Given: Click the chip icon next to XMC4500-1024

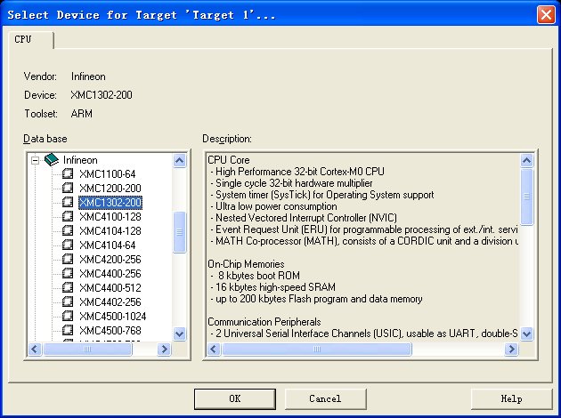Looking at the screenshot, I should (x=68, y=317).
